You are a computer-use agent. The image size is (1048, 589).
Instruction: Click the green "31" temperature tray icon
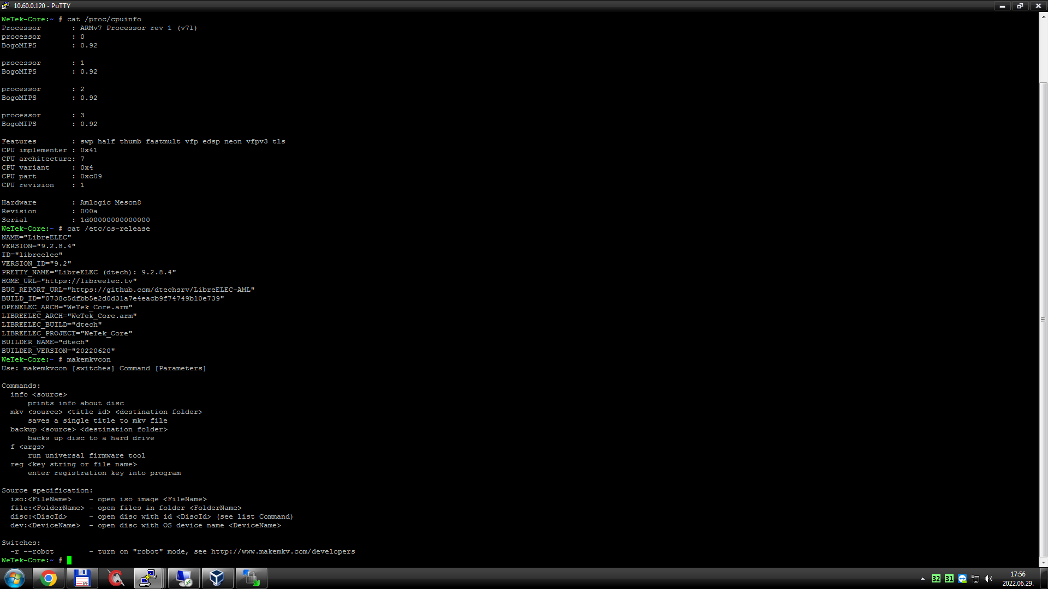pyautogui.click(x=950, y=579)
